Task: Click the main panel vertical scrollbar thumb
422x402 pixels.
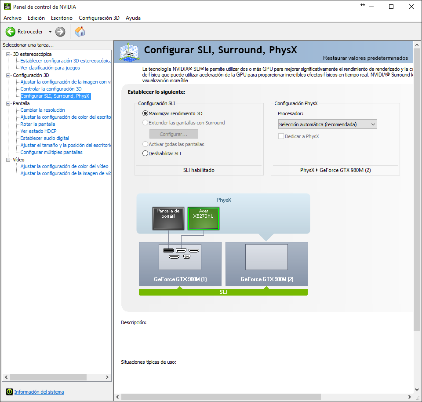Action: (417, 189)
